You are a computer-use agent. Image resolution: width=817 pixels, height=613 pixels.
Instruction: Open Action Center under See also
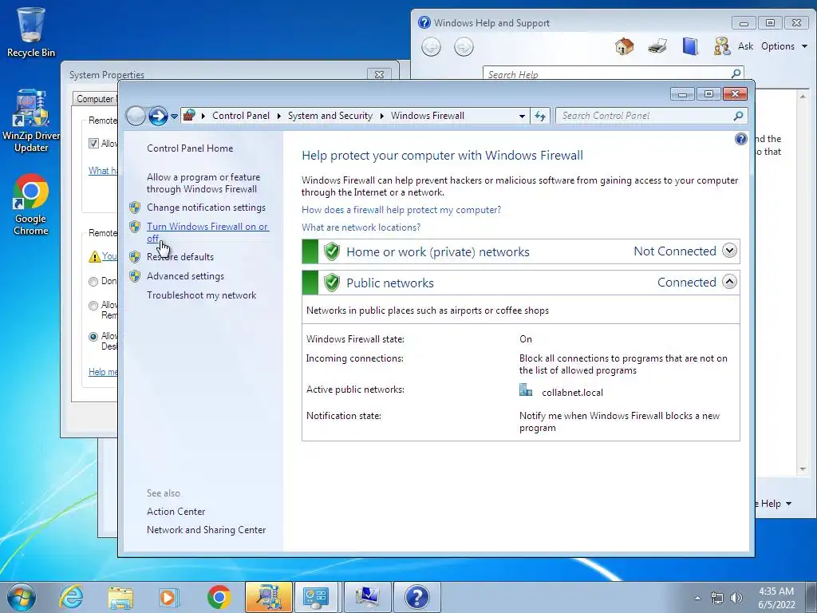click(176, 512)
